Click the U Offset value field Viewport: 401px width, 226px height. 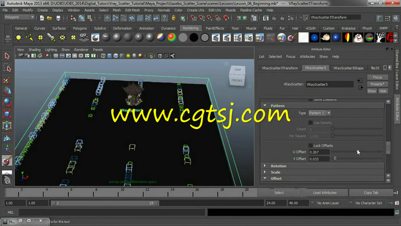[x=319, y=152]
